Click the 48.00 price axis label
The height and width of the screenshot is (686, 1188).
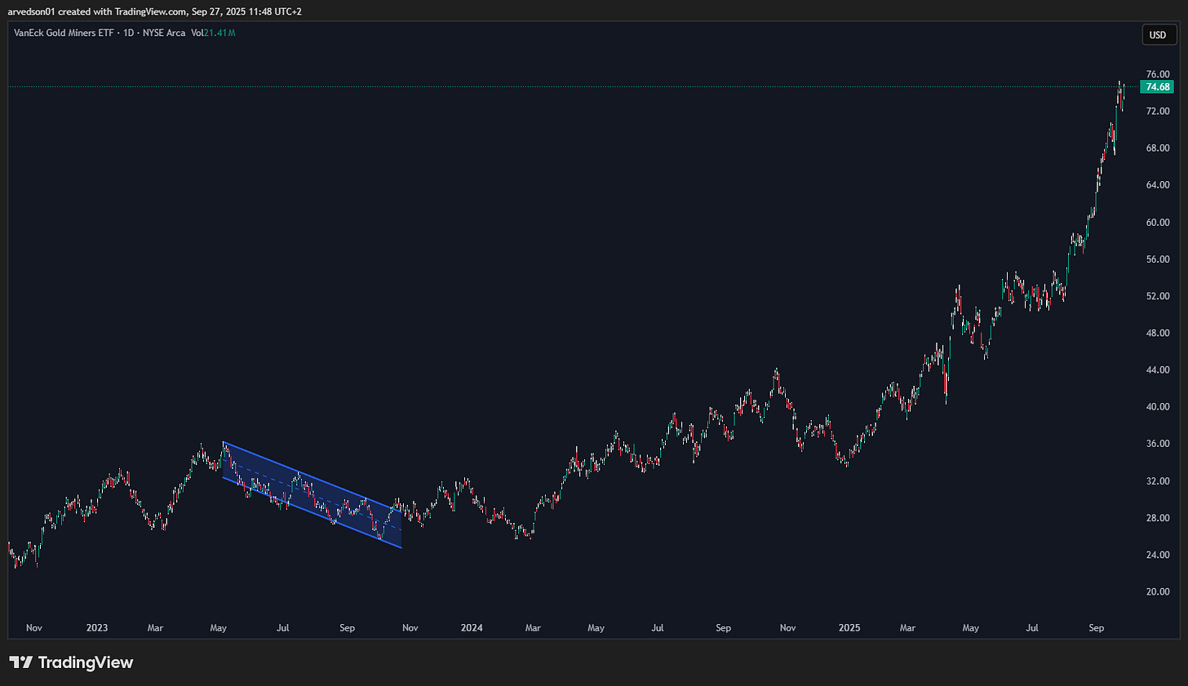point(1158,333)
